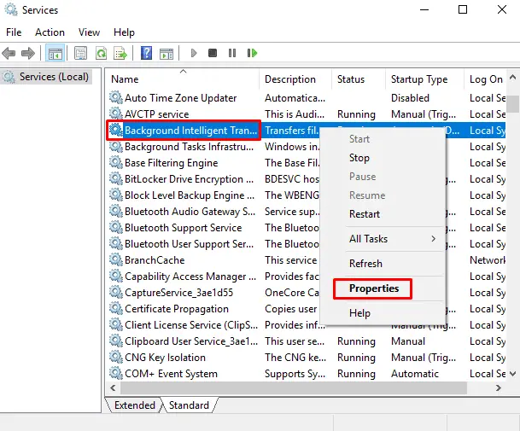Image resolution: width=520 pixels, height=431 pixels.
Task: Sort by the Status column header
Action: pyautogui.click(x=358, y=79)
